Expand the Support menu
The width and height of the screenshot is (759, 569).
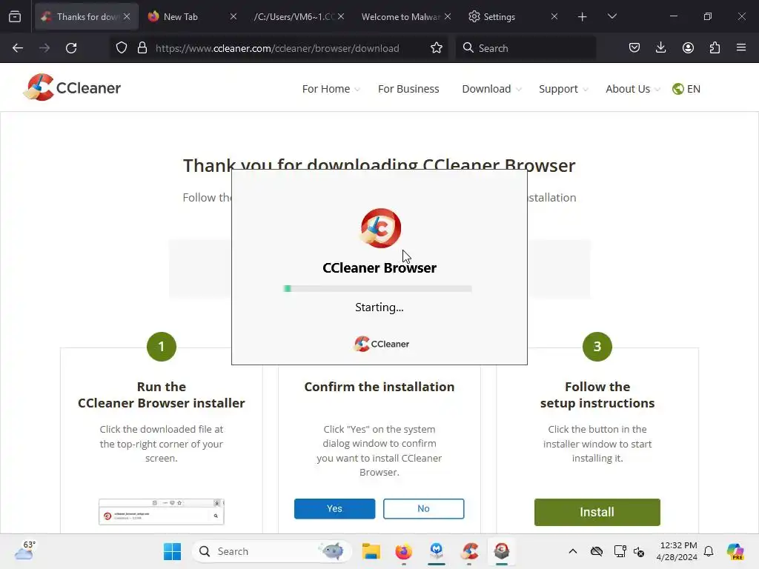[563, 89]
